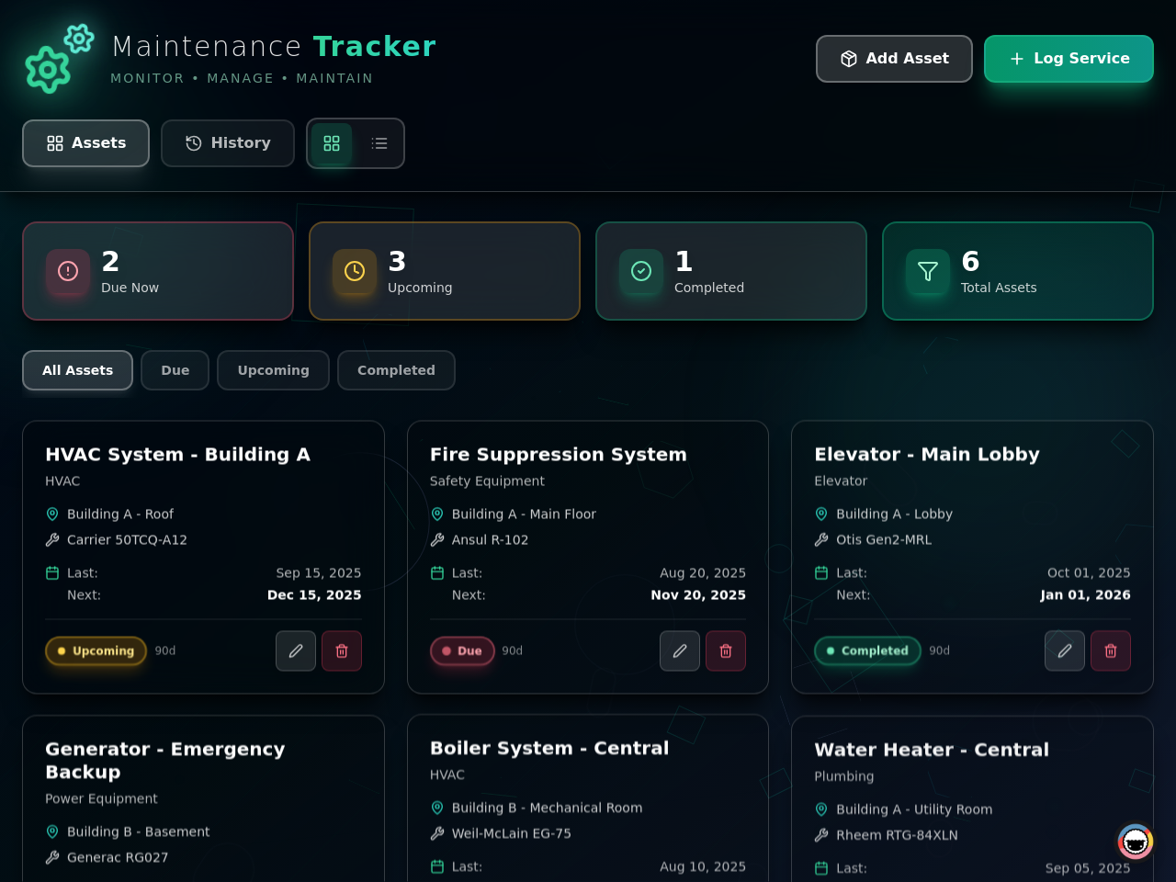The image size is (1176, 882).
Task: Click the Due Now summary card
Action: pyautogui.click(x=158, y=271)
